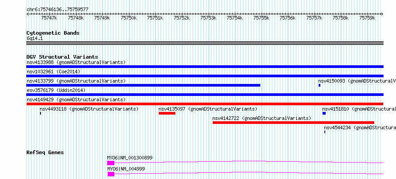Click the MYO6 NM_004999 magenta exon box
This screenshot has width=396, height=179.
click(x=111, y=174)
